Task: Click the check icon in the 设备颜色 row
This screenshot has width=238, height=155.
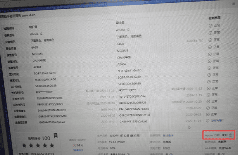Action: click(x=210, y=33)
